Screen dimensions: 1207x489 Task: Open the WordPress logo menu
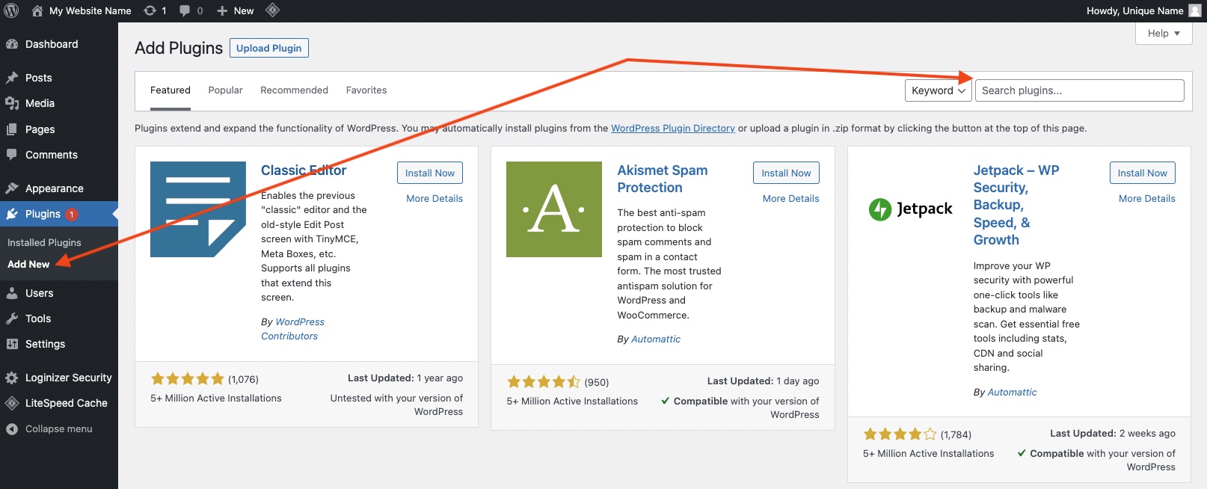pos(11,10)
